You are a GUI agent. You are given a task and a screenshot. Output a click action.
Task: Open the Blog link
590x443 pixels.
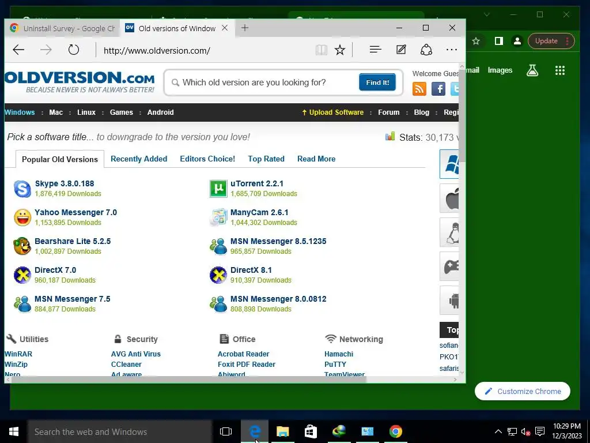coord(421,112)
